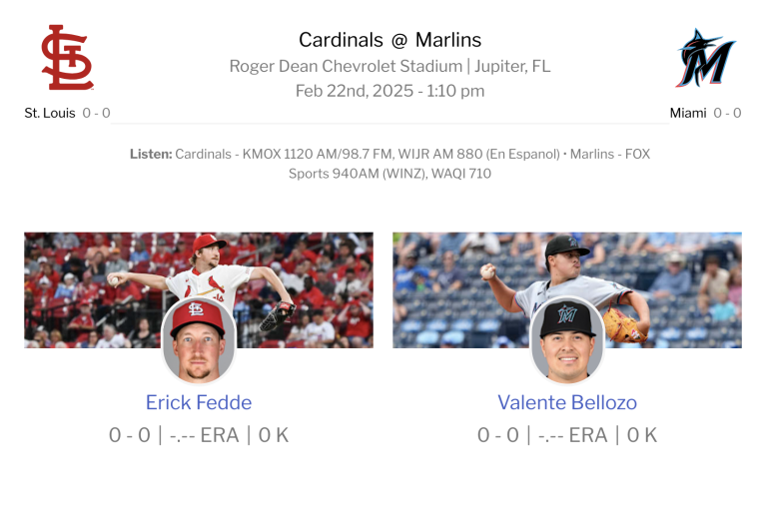
Task: Open Erick Fedde's player page link
Action: click(199, 403)
